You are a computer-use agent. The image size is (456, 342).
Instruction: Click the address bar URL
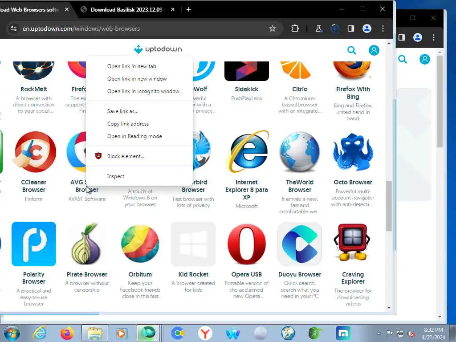81,28
